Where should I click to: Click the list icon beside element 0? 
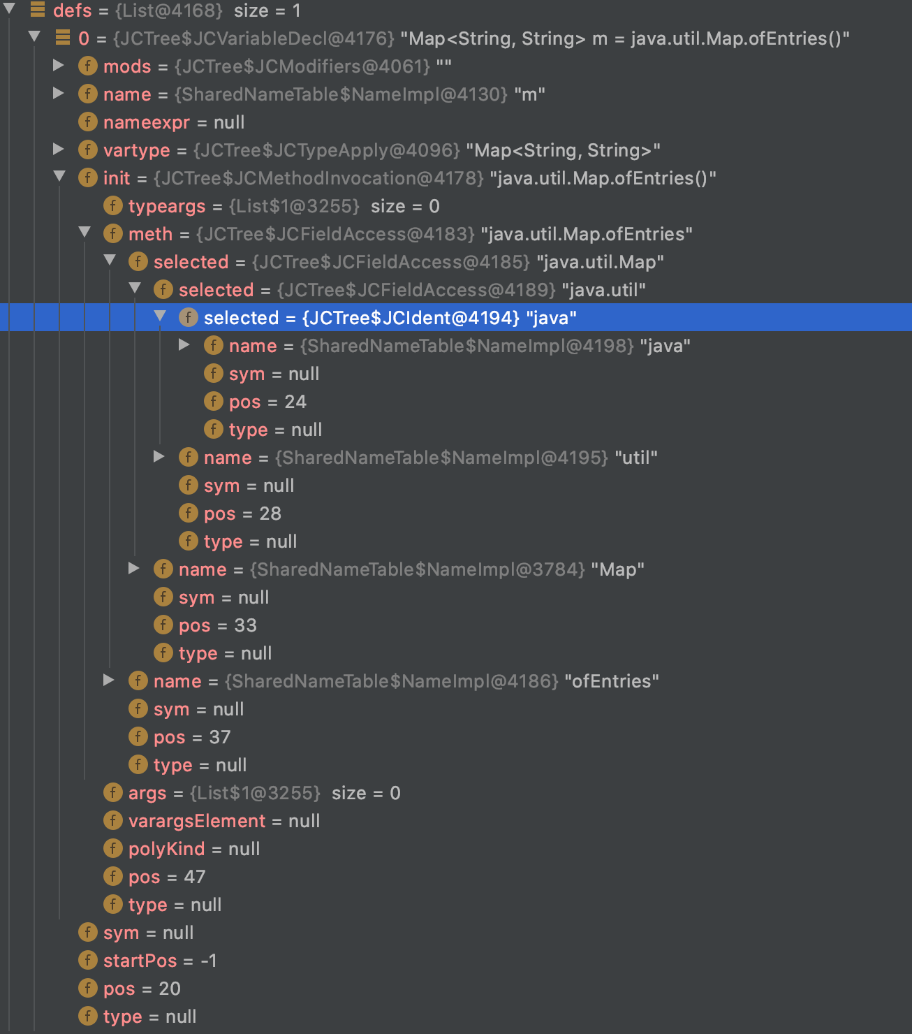coord(63,38)
